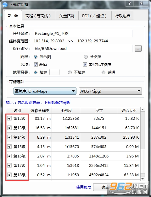Open the 矢量路网 tab

[x=67, y=16]
